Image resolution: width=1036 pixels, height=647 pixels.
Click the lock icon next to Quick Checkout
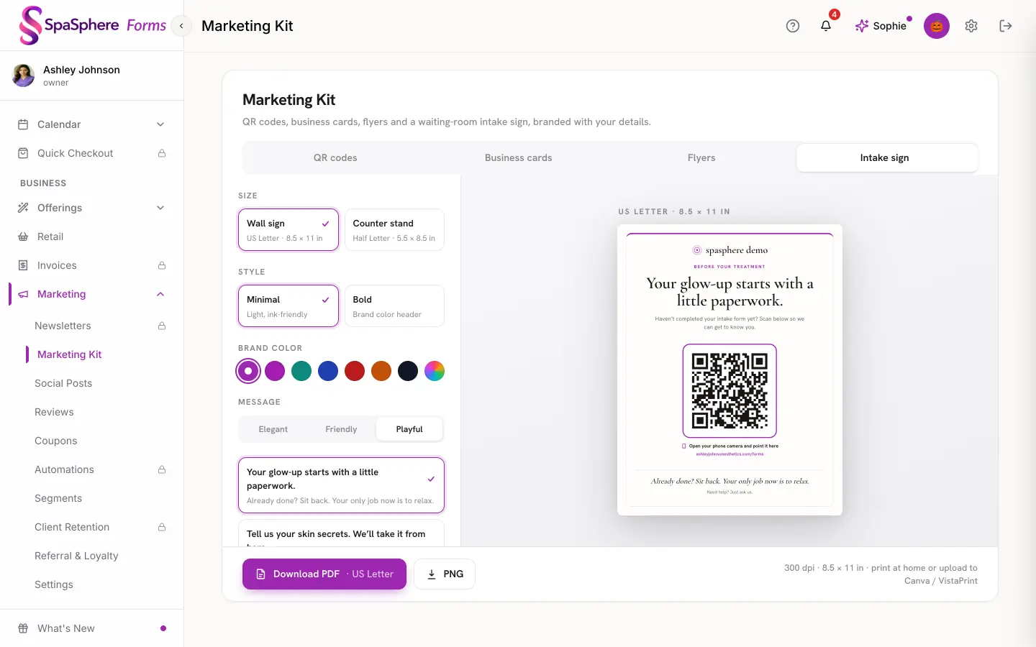pyautogui.click(x=162, y=153)
